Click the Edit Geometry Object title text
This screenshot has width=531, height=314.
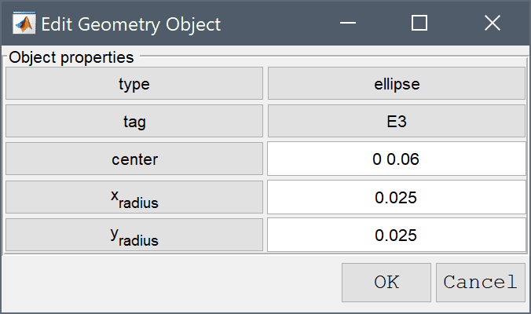(x=130, y=24)
